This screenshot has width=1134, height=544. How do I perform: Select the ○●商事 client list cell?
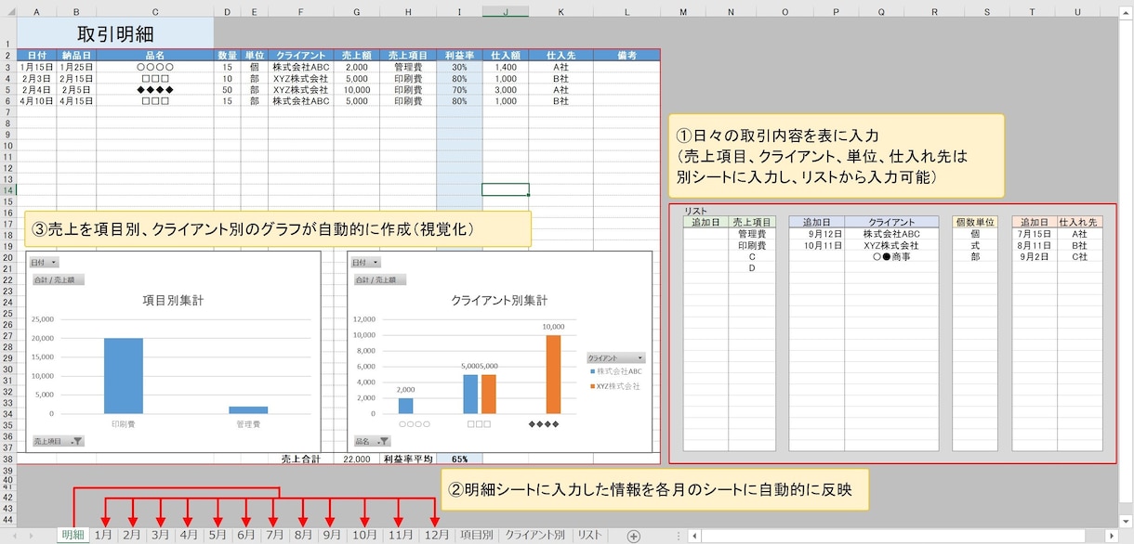point(891,256)
